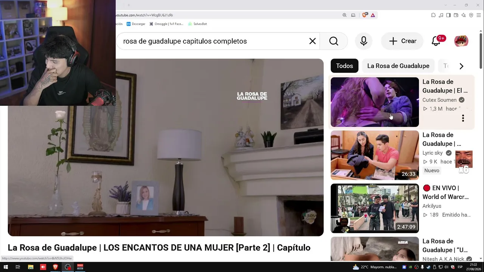Open the SolvexBot bookmark
The height and width of the screenshot is (272, 484).
[197, 24]
